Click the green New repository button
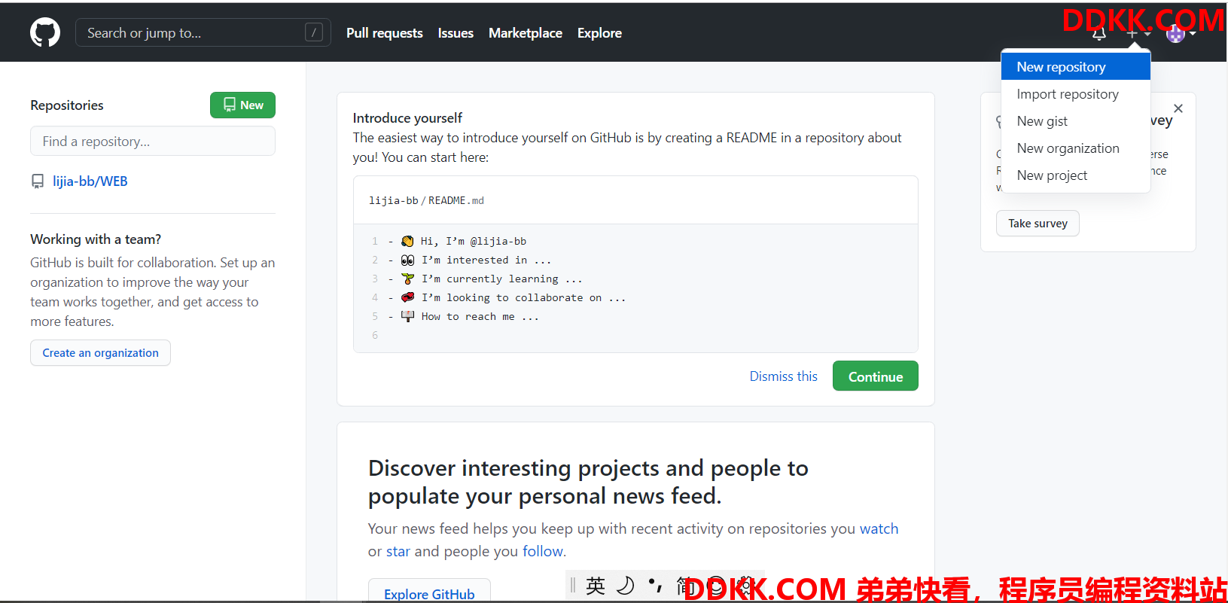1228x603 pixels. (242, 105)
